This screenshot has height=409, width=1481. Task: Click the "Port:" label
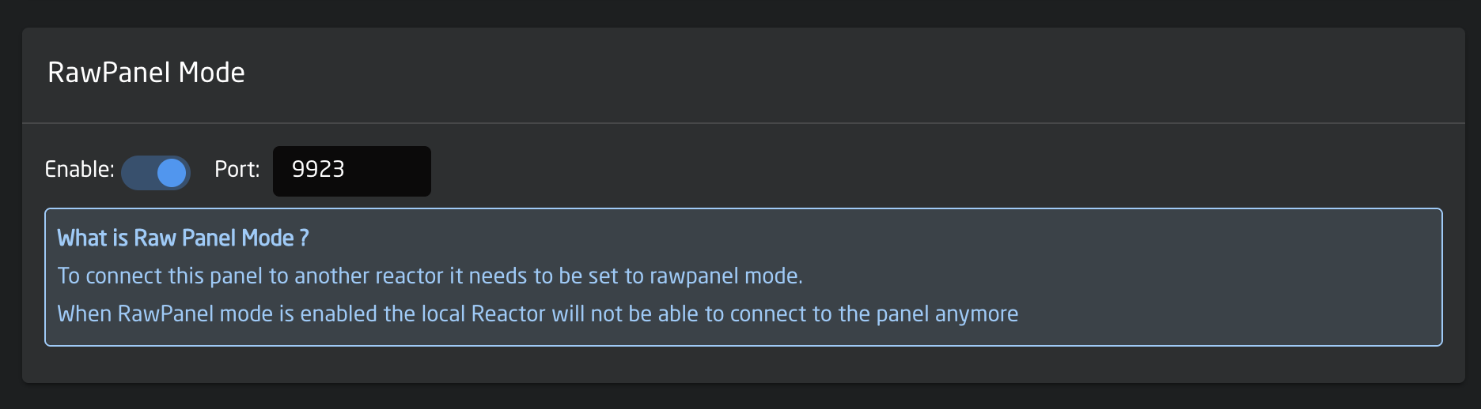coord(237,170)
